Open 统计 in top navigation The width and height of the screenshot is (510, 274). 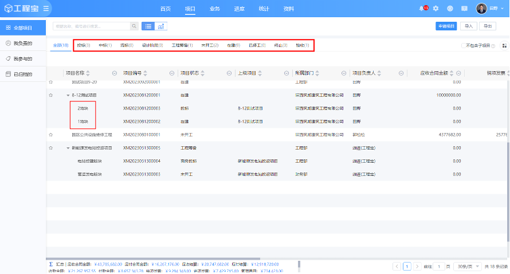click(264, 9)
